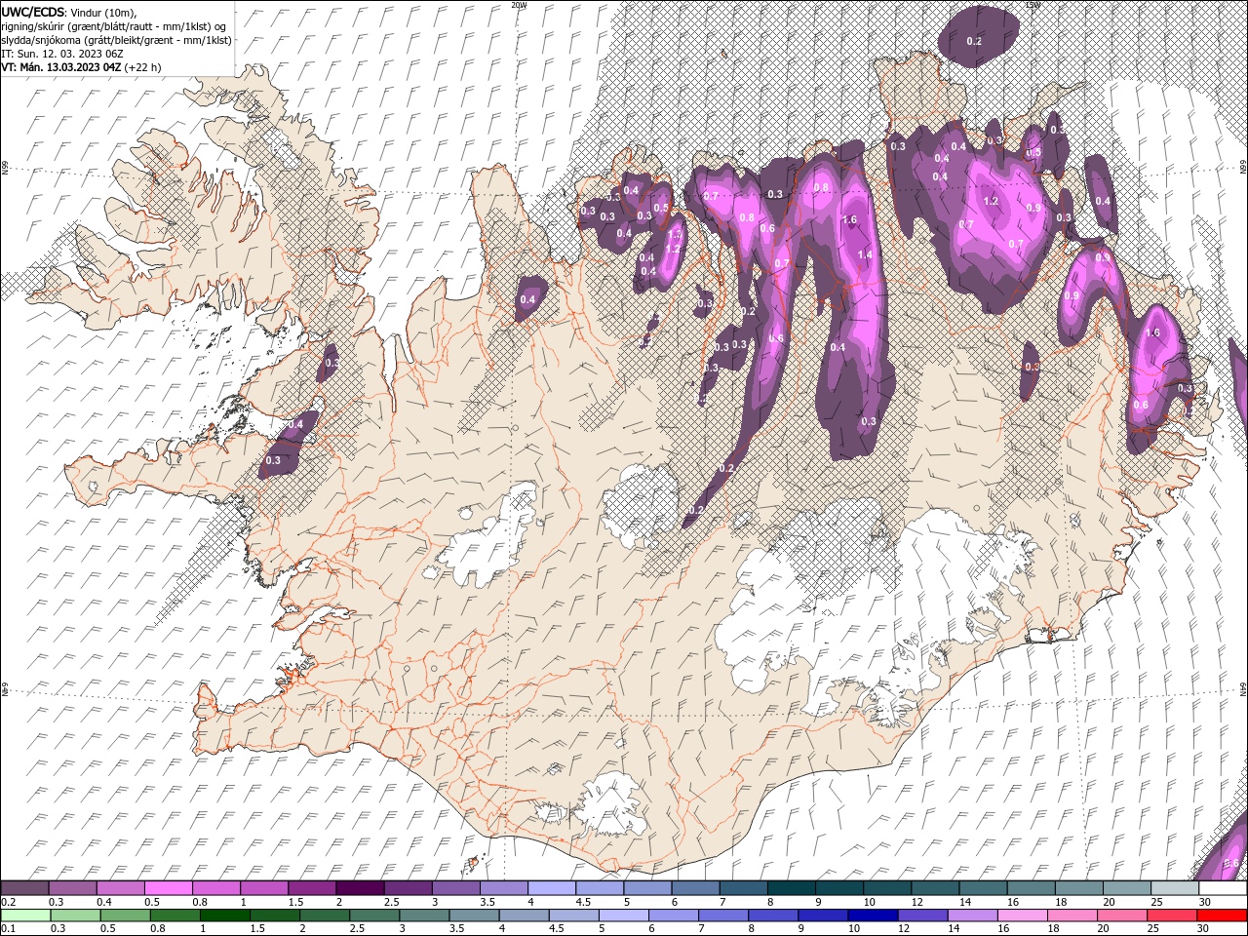Pick the gray-green swatch between 3 and 3.5, lower row

tap(424, 916)
